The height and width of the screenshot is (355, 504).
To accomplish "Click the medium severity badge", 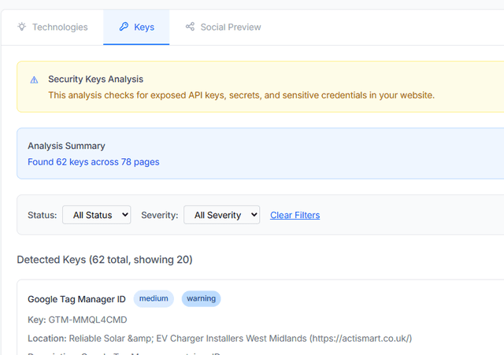I will [154, 298].
